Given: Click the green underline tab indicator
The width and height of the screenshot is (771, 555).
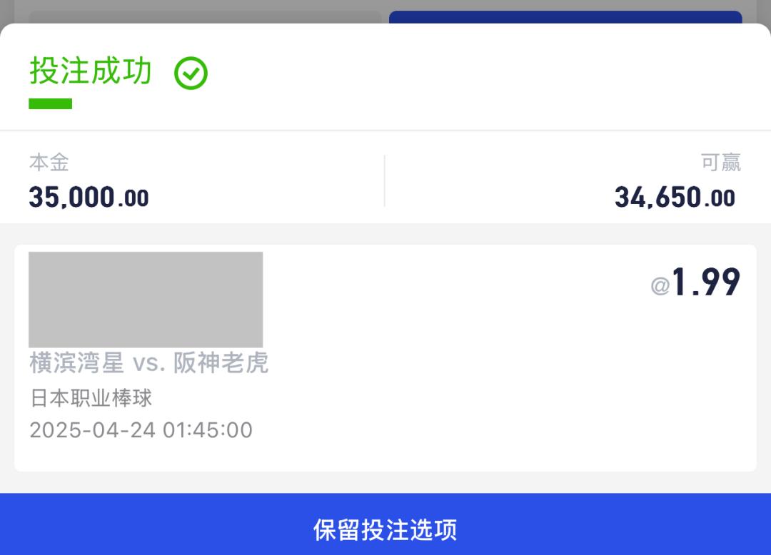Looking at the screenshot, I should 50,103.
